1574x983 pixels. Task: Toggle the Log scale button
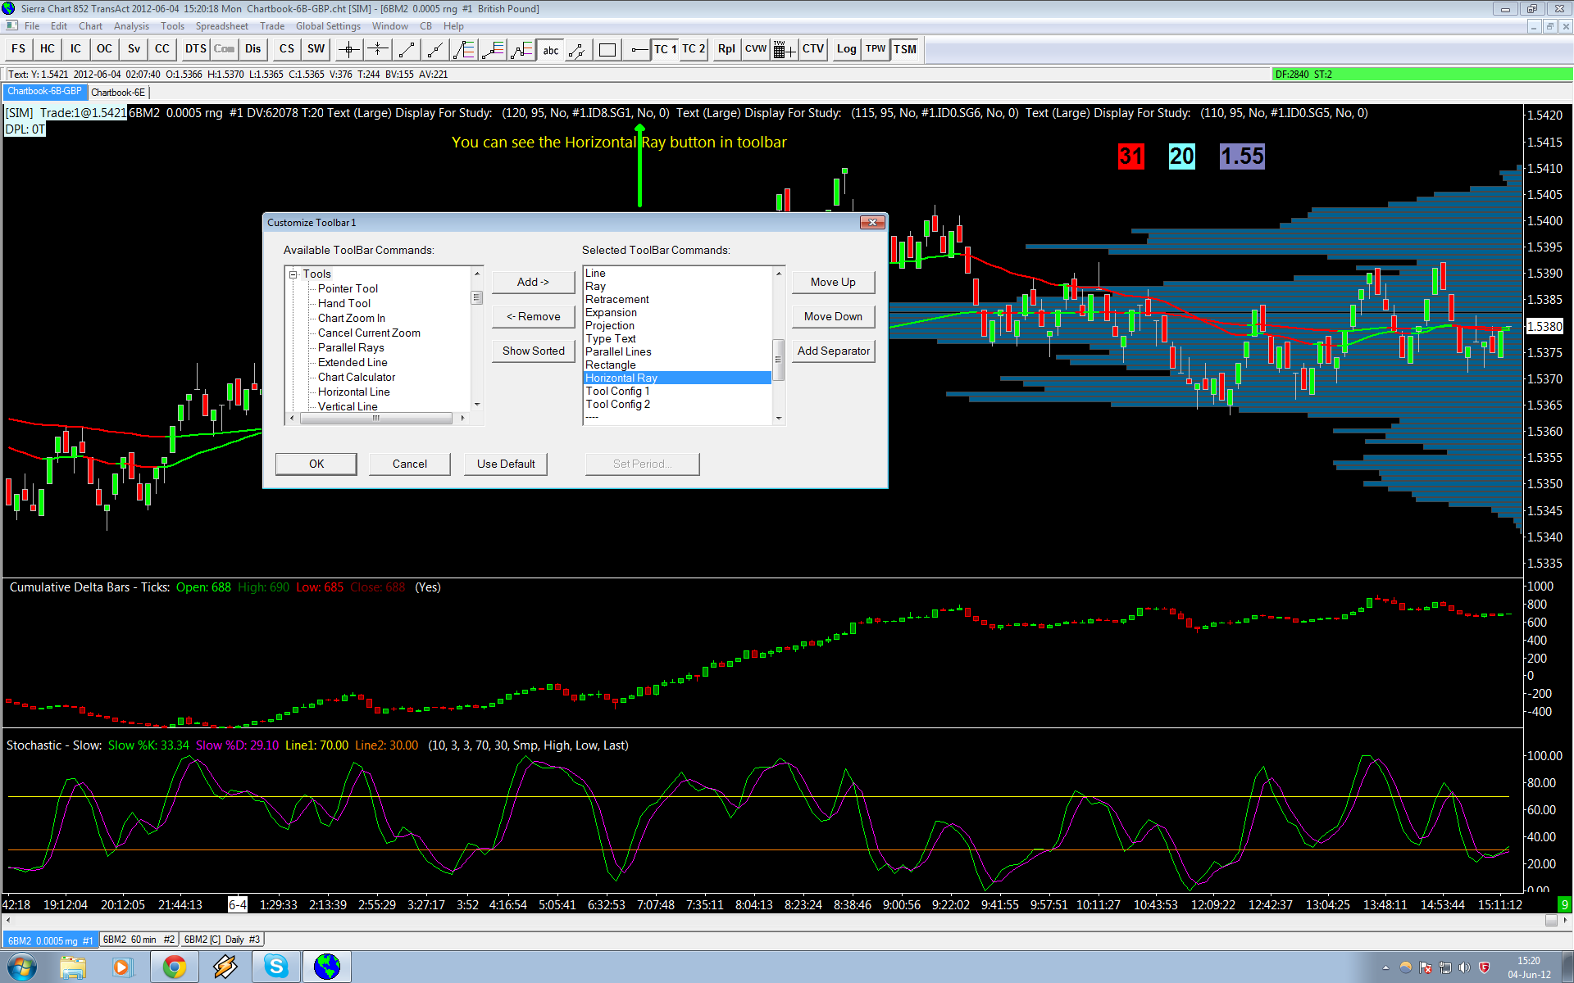pos(847,49)
